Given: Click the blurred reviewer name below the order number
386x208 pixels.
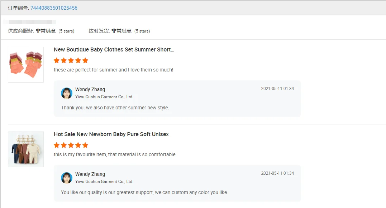Looking at the screenshot, I should click(x=32, y=22).
